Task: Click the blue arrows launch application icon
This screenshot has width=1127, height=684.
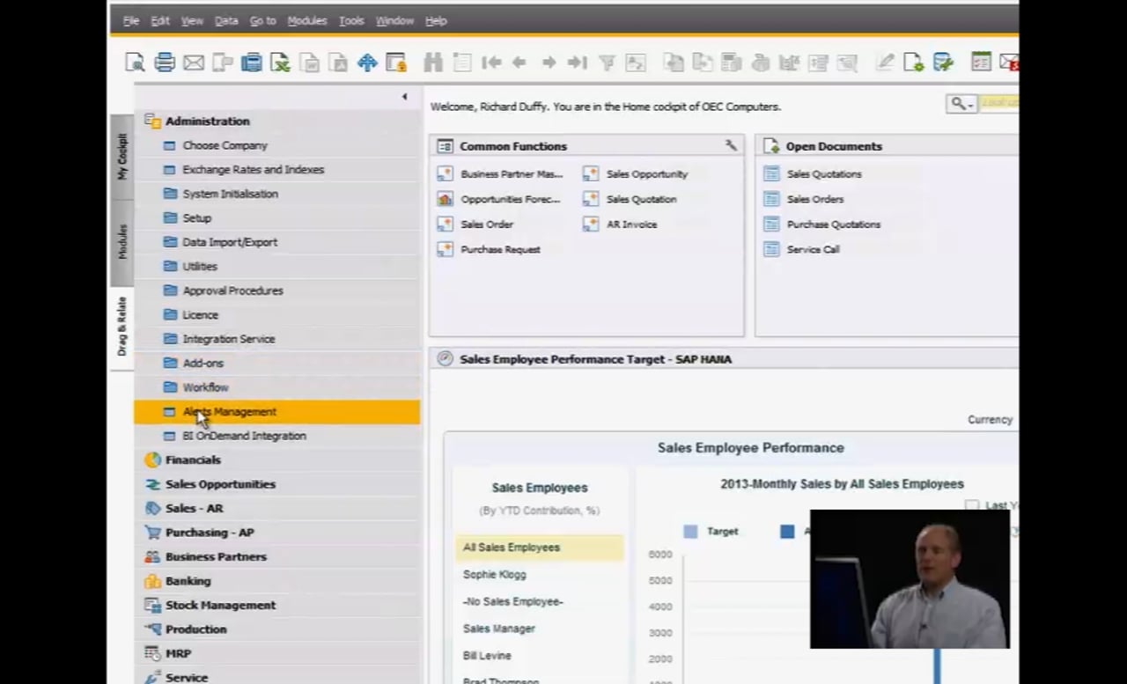Action: click(367, 62)
